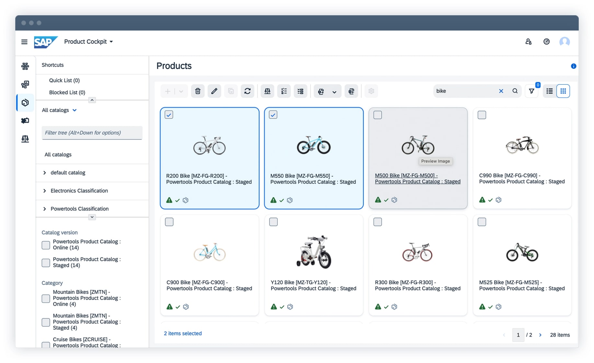Check the C990 Bike checkbox
Screen dimensions: 594x363
click(x=482, y=115)
